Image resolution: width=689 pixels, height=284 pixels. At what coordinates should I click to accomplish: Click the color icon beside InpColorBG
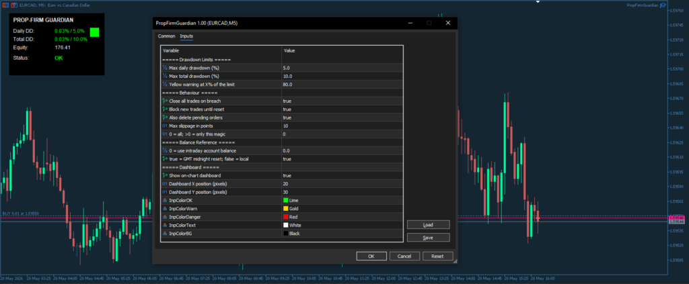[x=165, y=234]
